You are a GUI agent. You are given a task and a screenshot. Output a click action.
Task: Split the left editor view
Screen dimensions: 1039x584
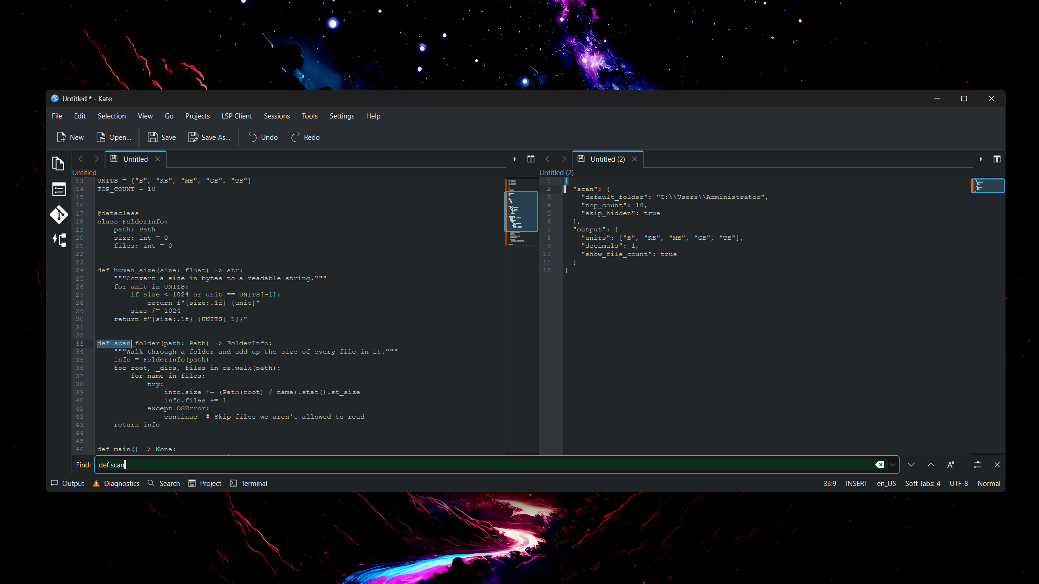(531, 159)
